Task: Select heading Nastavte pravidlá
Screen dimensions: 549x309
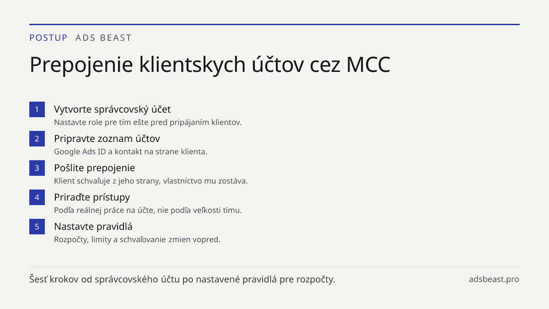Action: (x=93, y=226)
